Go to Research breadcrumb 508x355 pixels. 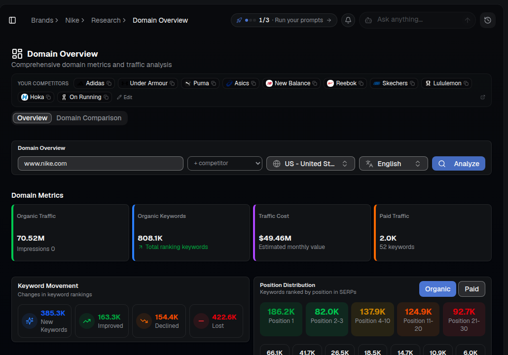coord(106,20)
